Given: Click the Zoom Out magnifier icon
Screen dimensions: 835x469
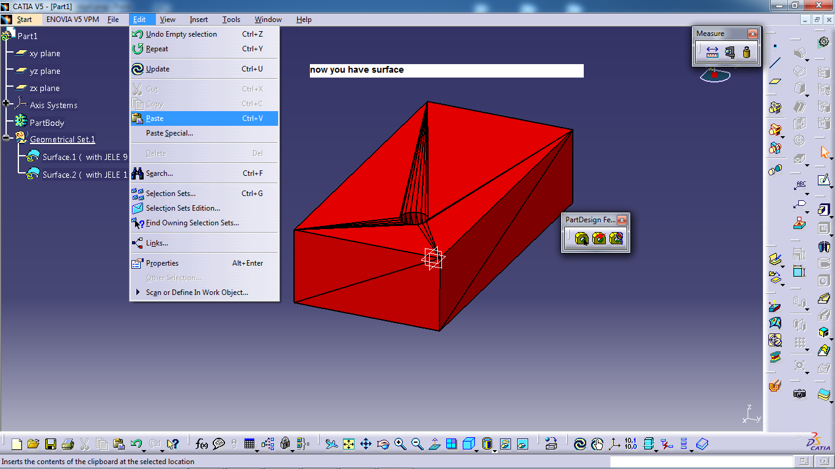Looking at the screenshot, I should click(417, 444).
